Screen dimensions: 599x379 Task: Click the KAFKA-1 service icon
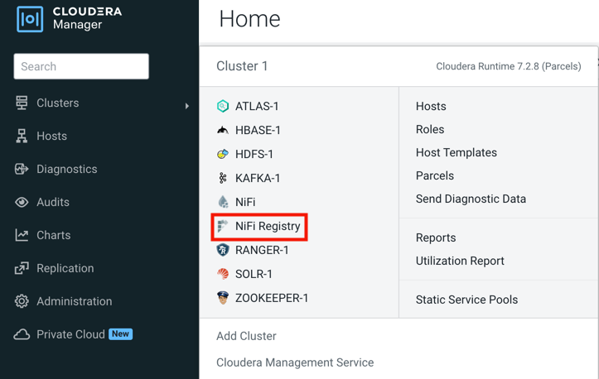(x=223, y=178)
